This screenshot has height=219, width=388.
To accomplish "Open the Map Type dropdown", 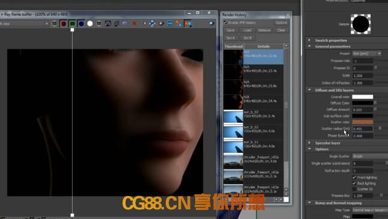I will click(x=370, y=210).
